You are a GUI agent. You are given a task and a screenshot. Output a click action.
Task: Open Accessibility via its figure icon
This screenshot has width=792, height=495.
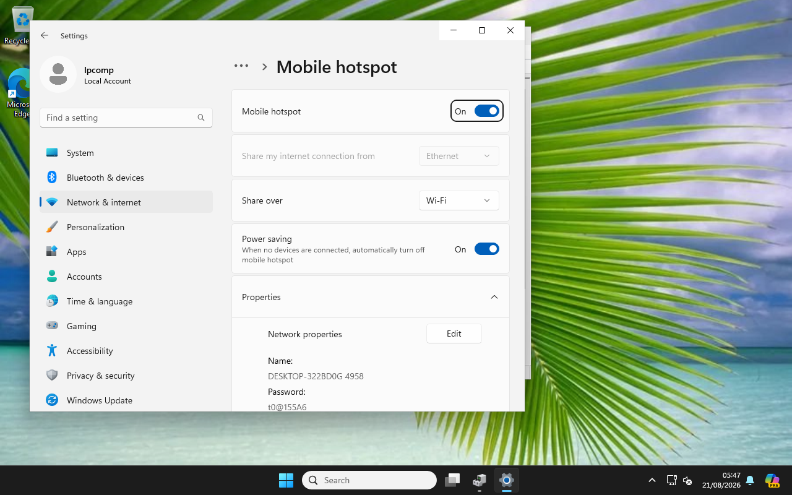click(52, 351)
